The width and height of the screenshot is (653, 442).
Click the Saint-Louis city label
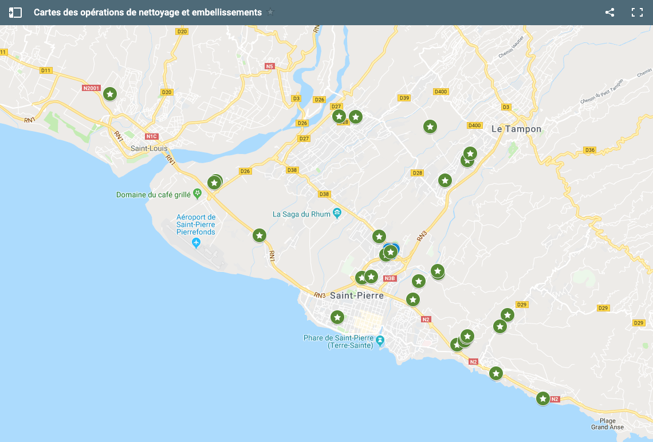(x=149, y=149)
